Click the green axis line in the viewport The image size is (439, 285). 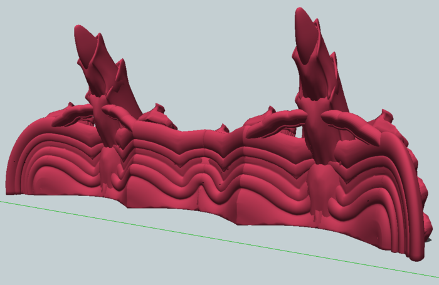219,239
